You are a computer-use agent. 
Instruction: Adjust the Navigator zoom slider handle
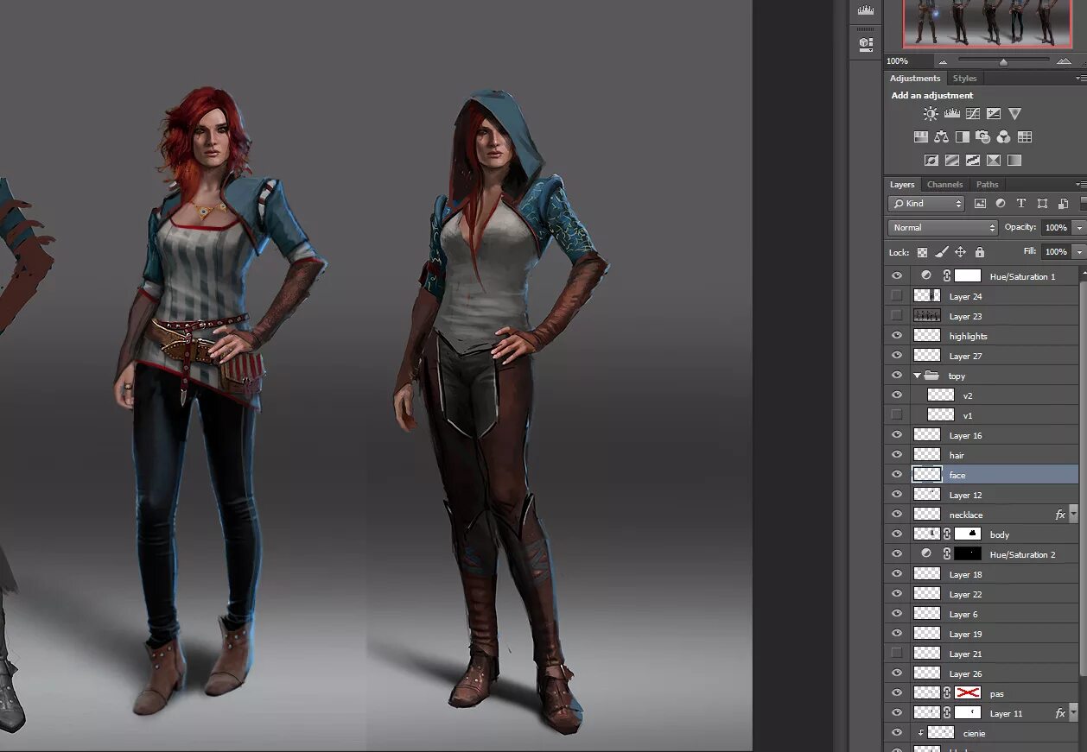pyautogui.click(x=1003, y=62)
